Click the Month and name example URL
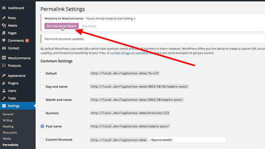Viewport: 265px width, 149px height. point(137,100)
